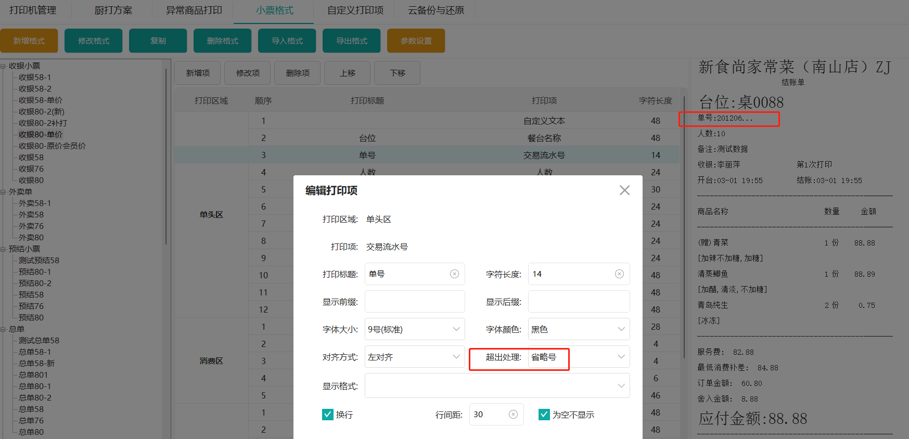The image size is (909, 439).
Task: Switch to the 厨打方案 tab
Action: pos(113,10)
